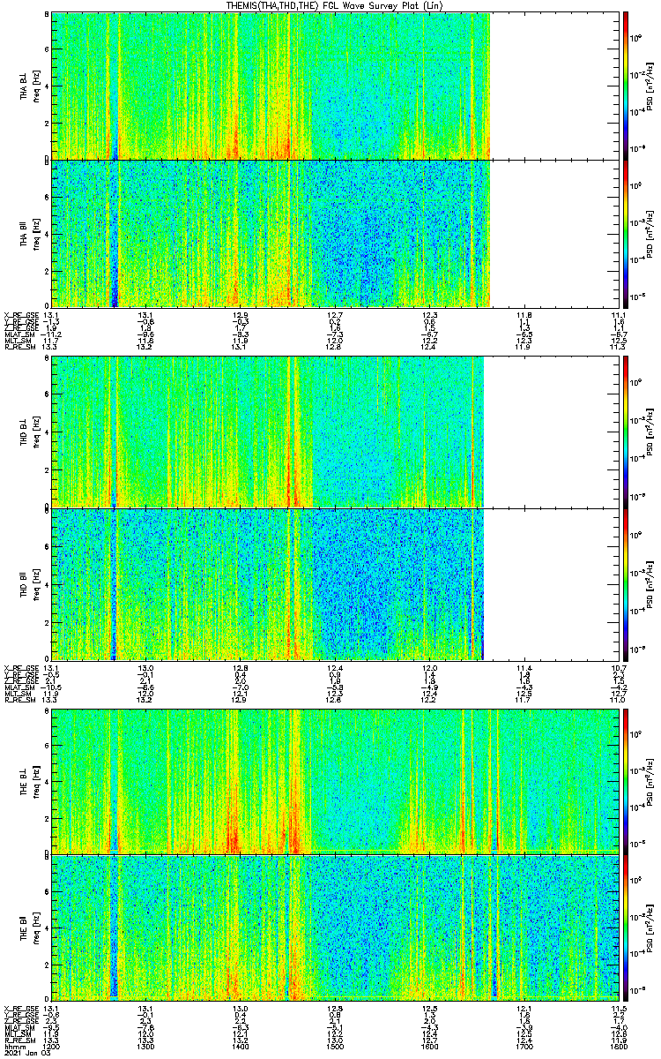
Task: Click the 1300 time tick label
Action: coord(146,1046)
